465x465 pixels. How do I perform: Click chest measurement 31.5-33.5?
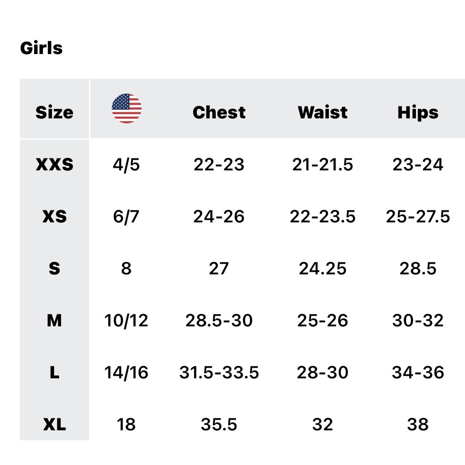(219, 372)
